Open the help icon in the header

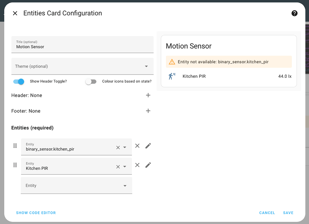coord(294,13)
